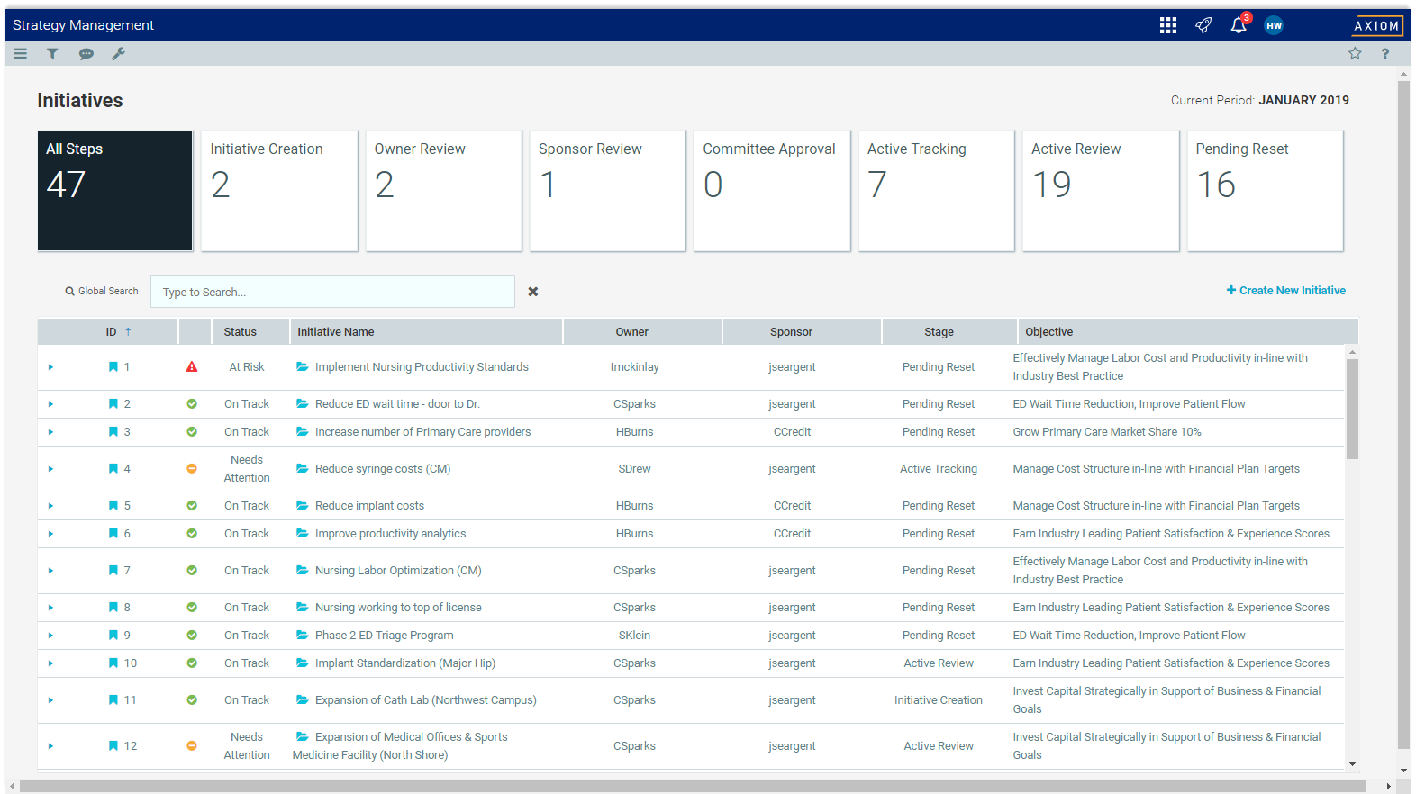Expand row for Reduce implant costs
This screenshot has height=794, width=1416.
[x=50, y=506]
